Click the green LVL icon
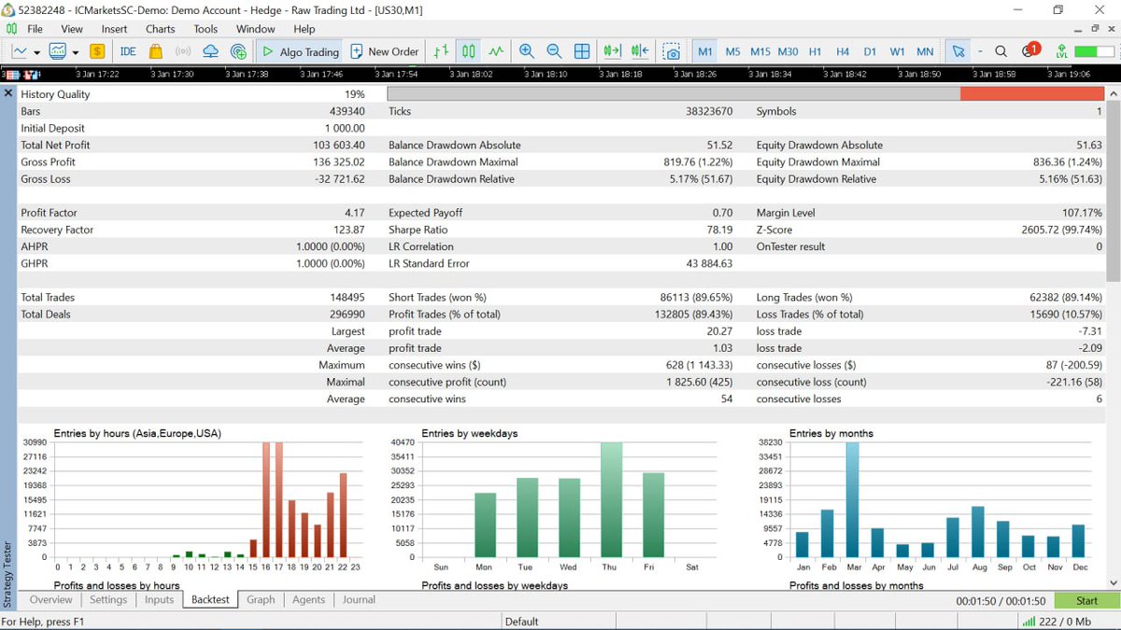This screenshot has height=630, width=1121. pyautogui.click(x=1061, y=51)
